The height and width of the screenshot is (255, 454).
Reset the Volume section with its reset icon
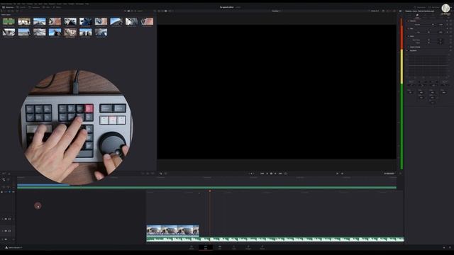[450, 21]
